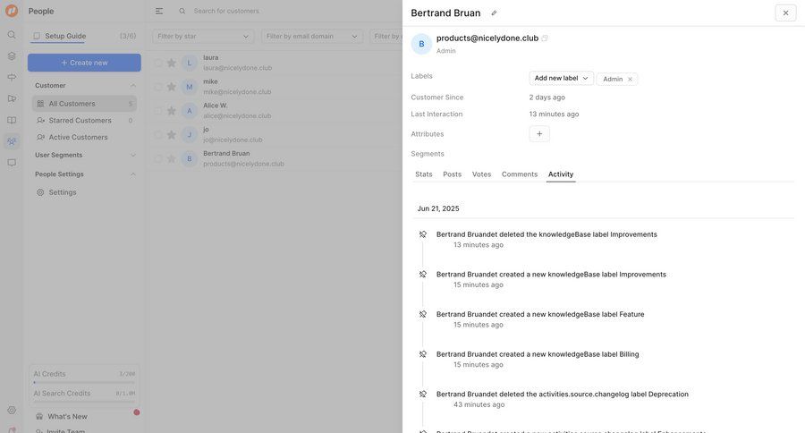The image size is (805, 433).
Task: Click the pencil icon beside Bertrand Bruan
Action: coord(494,13)
